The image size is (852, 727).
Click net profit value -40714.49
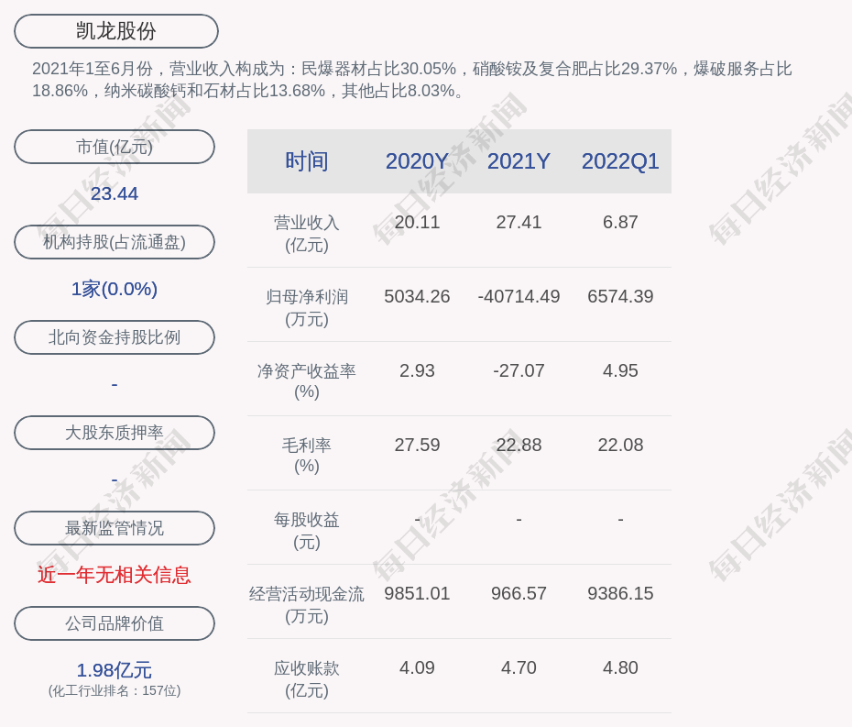point(519,296)
